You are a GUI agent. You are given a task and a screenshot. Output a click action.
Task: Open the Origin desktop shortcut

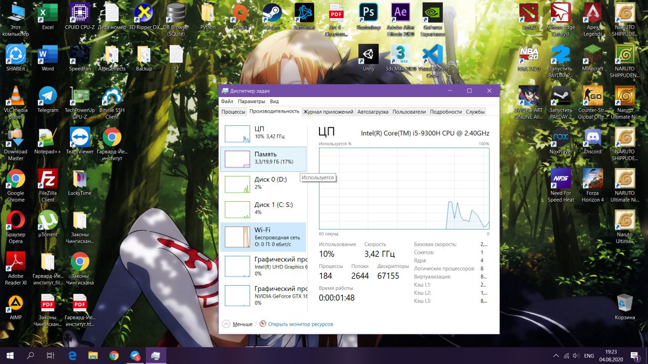pos(240,16)
